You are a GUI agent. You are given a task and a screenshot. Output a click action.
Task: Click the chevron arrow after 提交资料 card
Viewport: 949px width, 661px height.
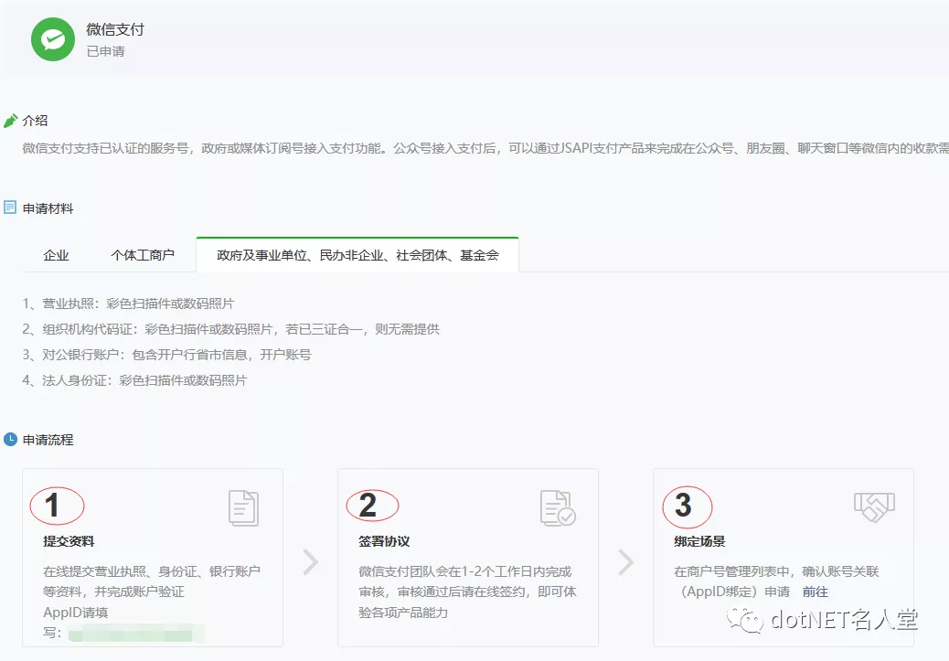point(311,561)
